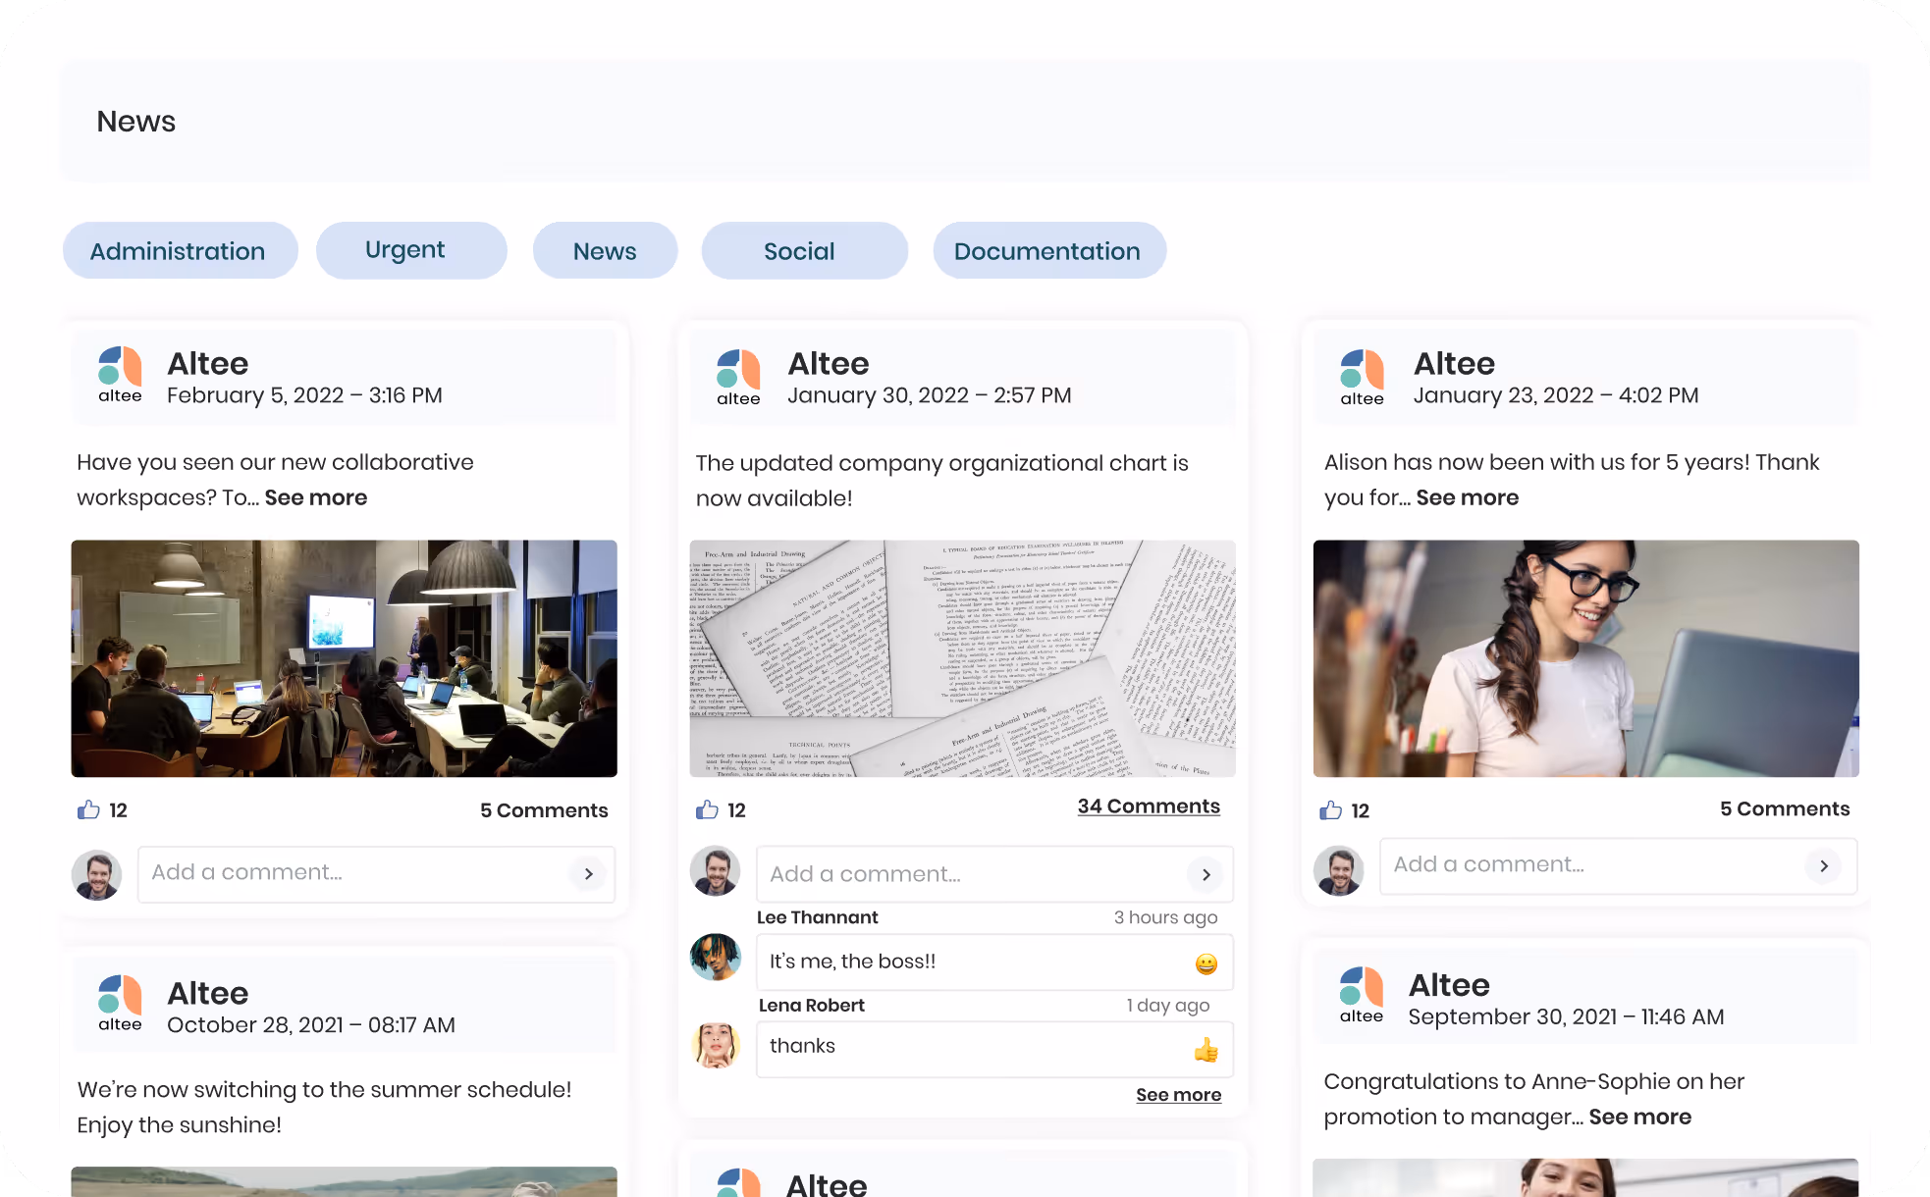The height and width of the screenshot is (1197, 1930).
Task: Click user avatar beside January 23 comment box
Action: pyautogui.click(x=1339, y=870)
